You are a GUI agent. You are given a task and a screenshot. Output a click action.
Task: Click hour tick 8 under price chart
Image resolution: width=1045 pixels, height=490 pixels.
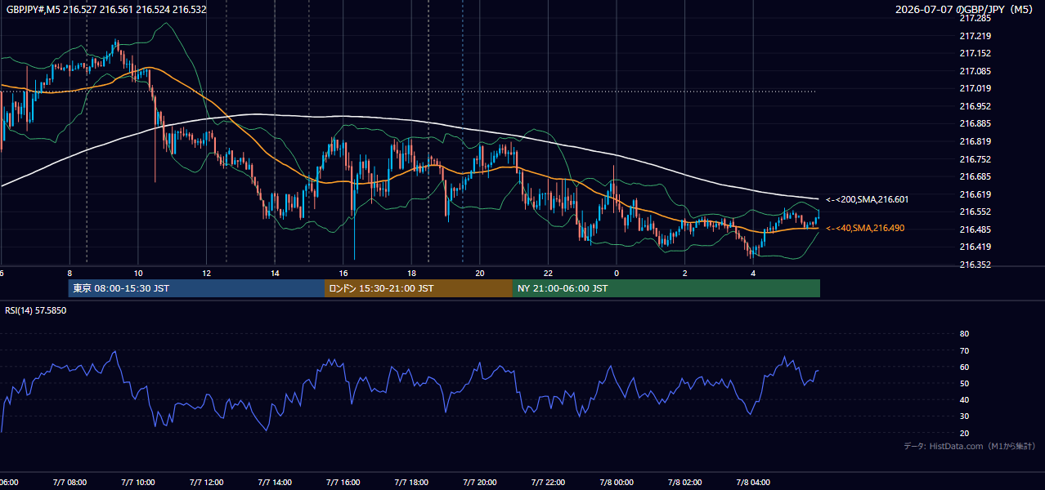(70, 274)
